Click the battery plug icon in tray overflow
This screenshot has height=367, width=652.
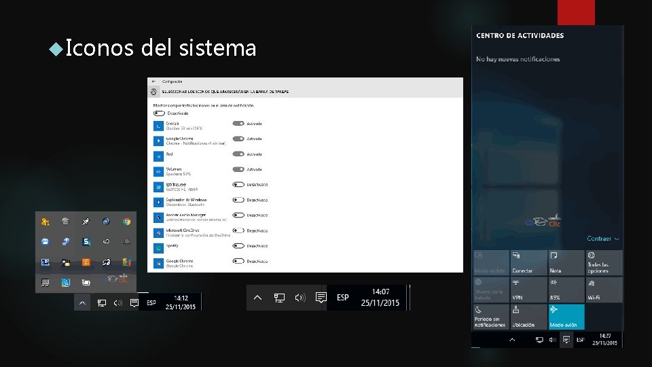(86, 283)
